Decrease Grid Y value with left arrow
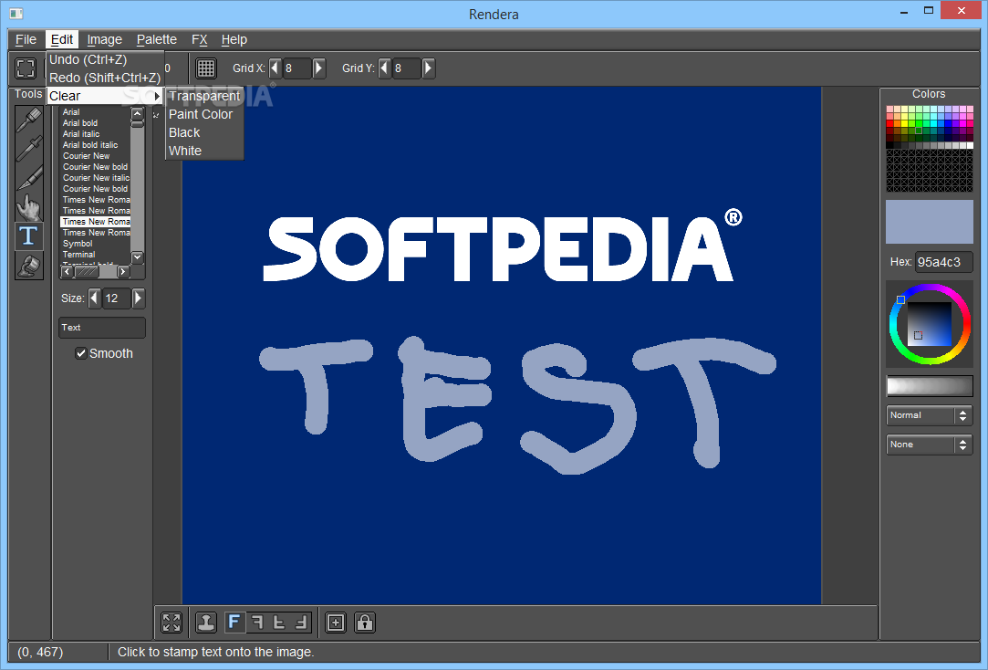This screenshot has height=670, width=988. pyautogui.click(x=384, y=68)
